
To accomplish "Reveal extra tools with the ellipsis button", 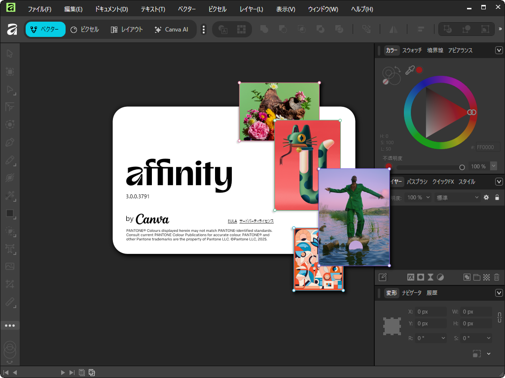I will [10, 325].
